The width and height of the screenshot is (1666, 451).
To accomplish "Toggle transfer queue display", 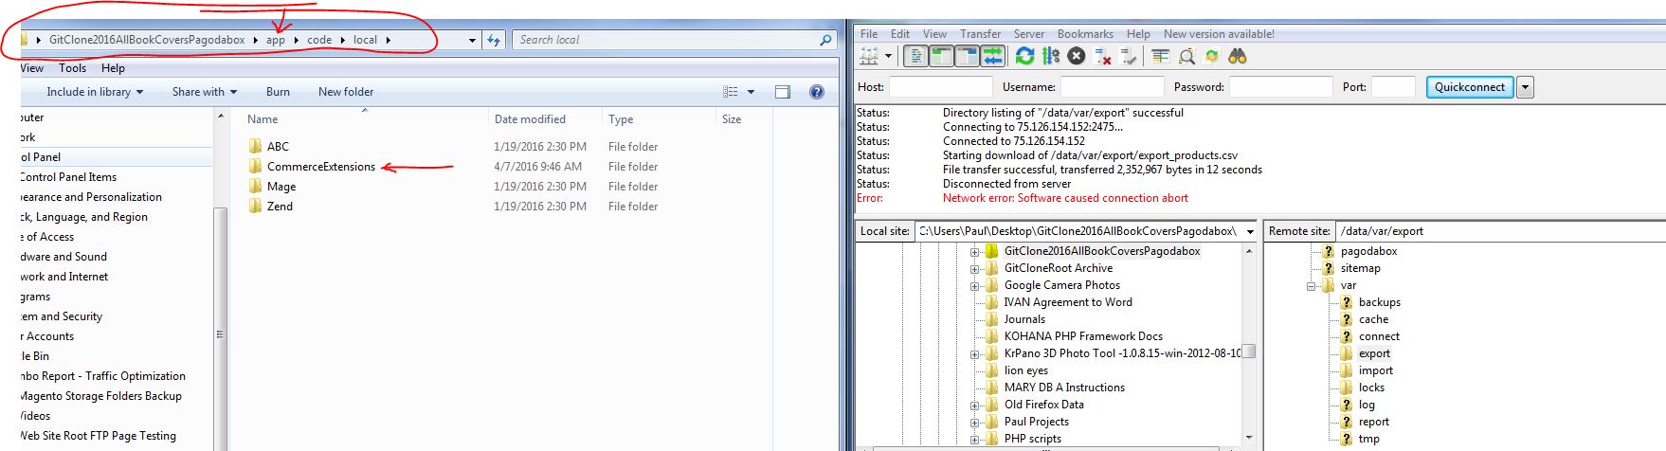I will [992, 57].
